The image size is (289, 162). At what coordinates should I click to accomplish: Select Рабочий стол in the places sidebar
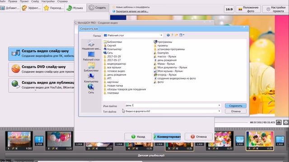pyautogui.click(x=91, y=56)
